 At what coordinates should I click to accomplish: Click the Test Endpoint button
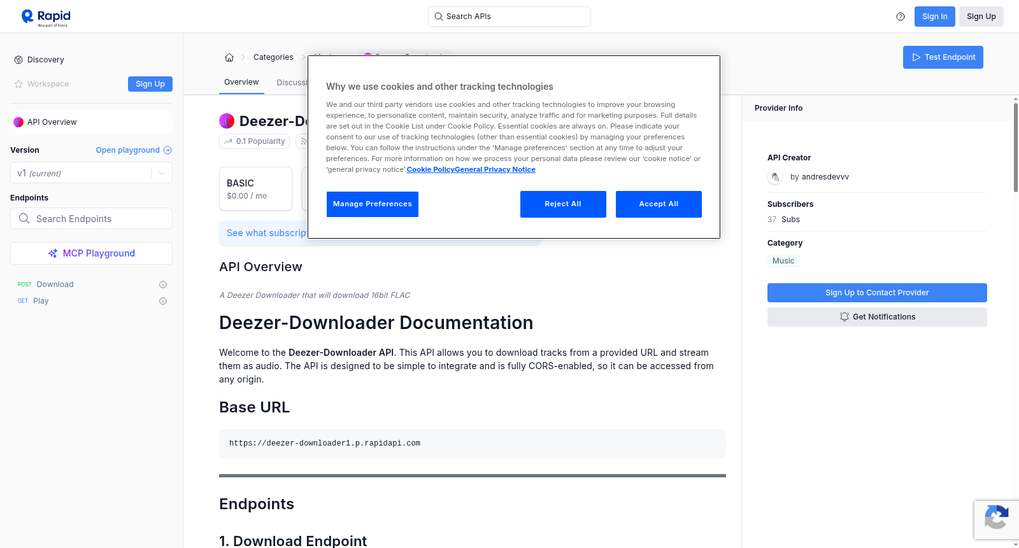(x=943, y=57)
